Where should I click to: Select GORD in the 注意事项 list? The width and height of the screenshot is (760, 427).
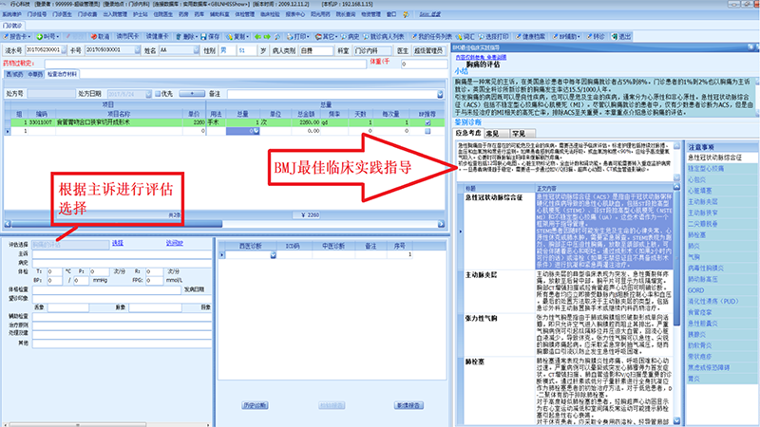722,290
